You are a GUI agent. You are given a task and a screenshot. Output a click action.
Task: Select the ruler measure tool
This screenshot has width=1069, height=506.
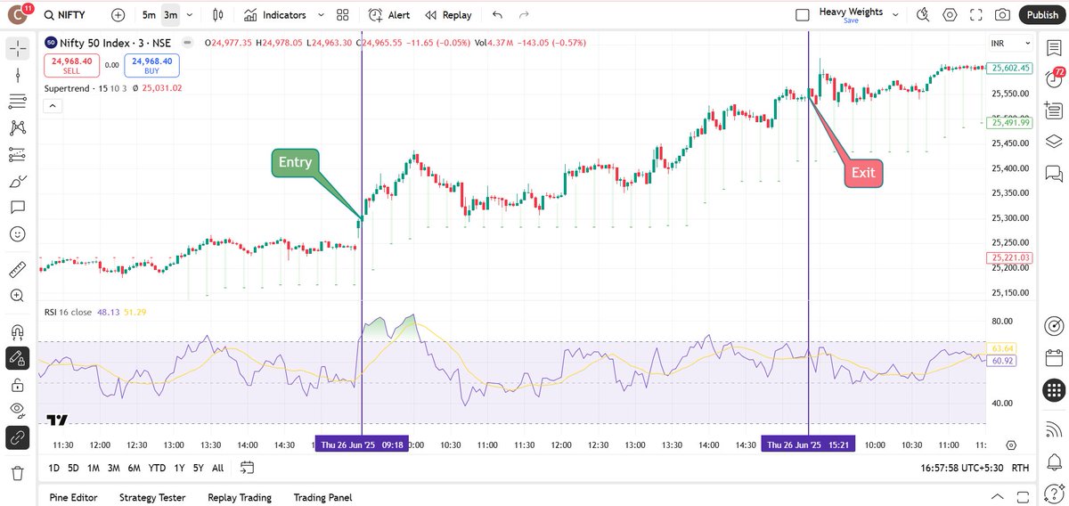point(18,269)
